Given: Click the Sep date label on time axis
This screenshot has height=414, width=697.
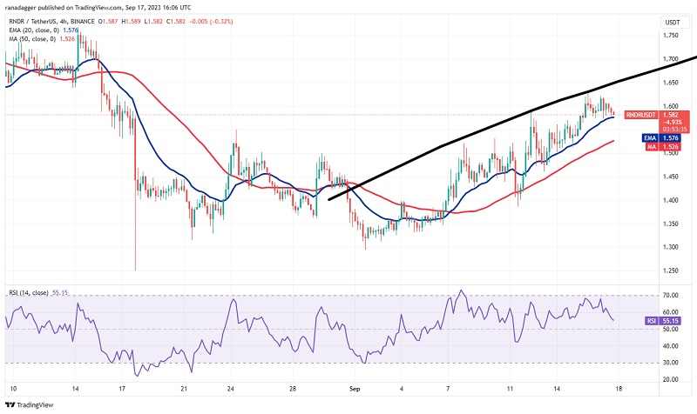Looking at the screenshot, I should pos(355,391).
